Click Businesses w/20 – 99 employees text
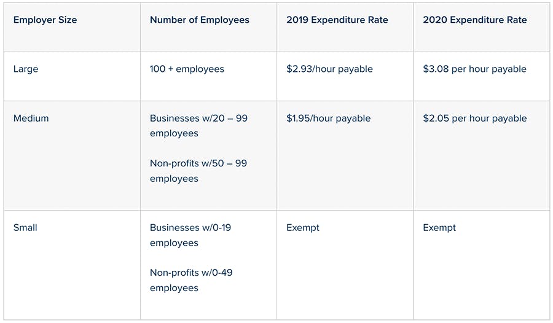 click(198, 125)
